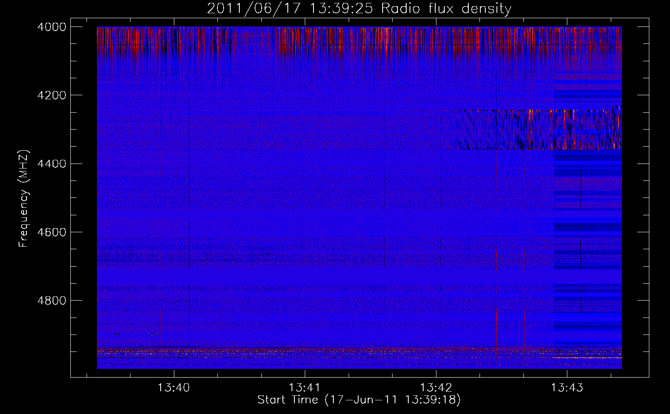Viewport: 670px width, 414px height.
Task: Click the "Frequency (MHZ)" axis label
Action: [x=24, y=199]
